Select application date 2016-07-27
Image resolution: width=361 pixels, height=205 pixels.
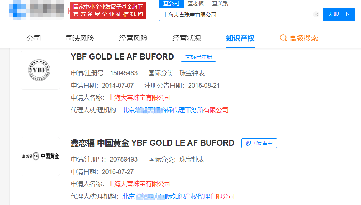coord(118,171)
